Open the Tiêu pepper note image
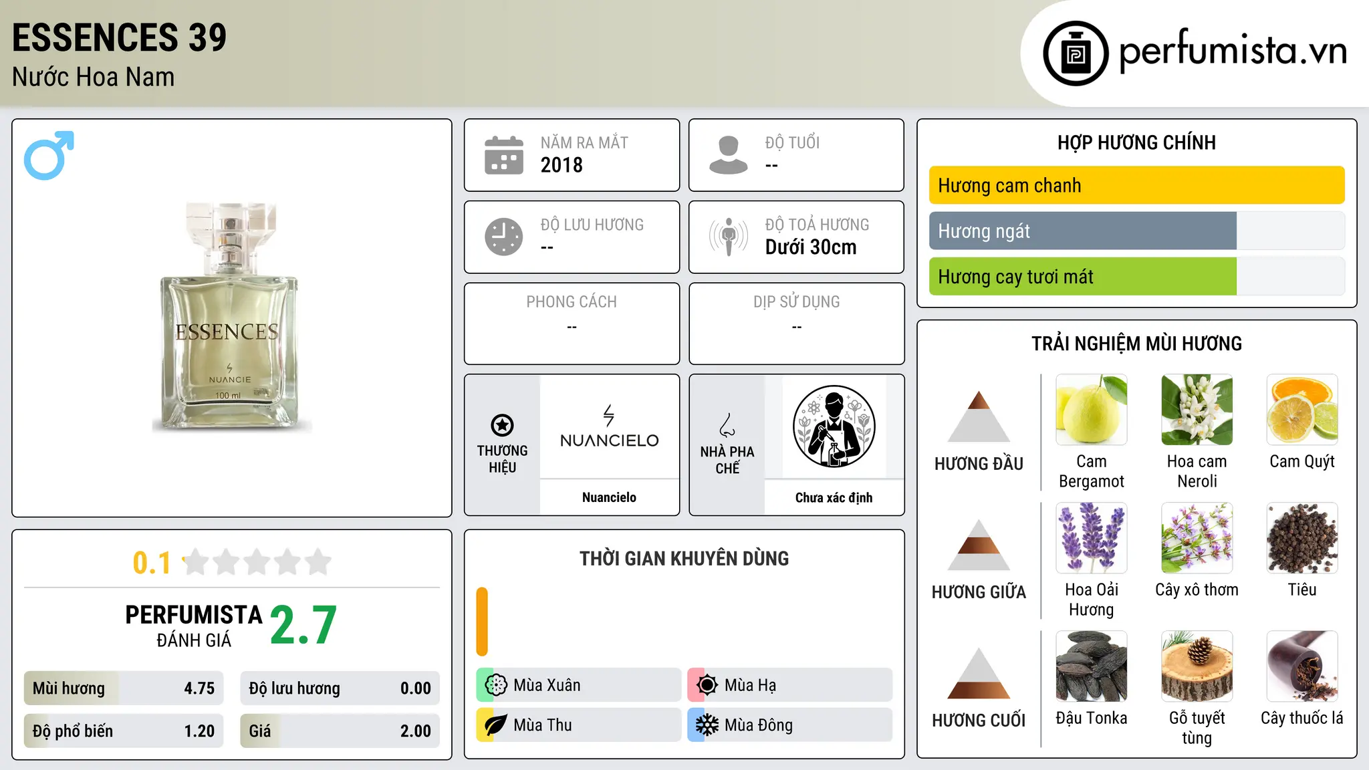The width and height of the screenshot is (1369, 770). click(1302, 538)
